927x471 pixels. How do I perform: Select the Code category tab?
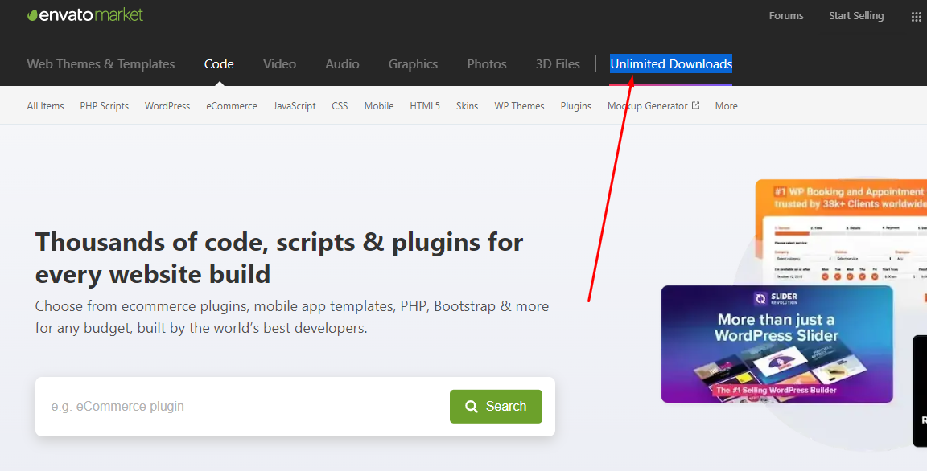[219, 63]
